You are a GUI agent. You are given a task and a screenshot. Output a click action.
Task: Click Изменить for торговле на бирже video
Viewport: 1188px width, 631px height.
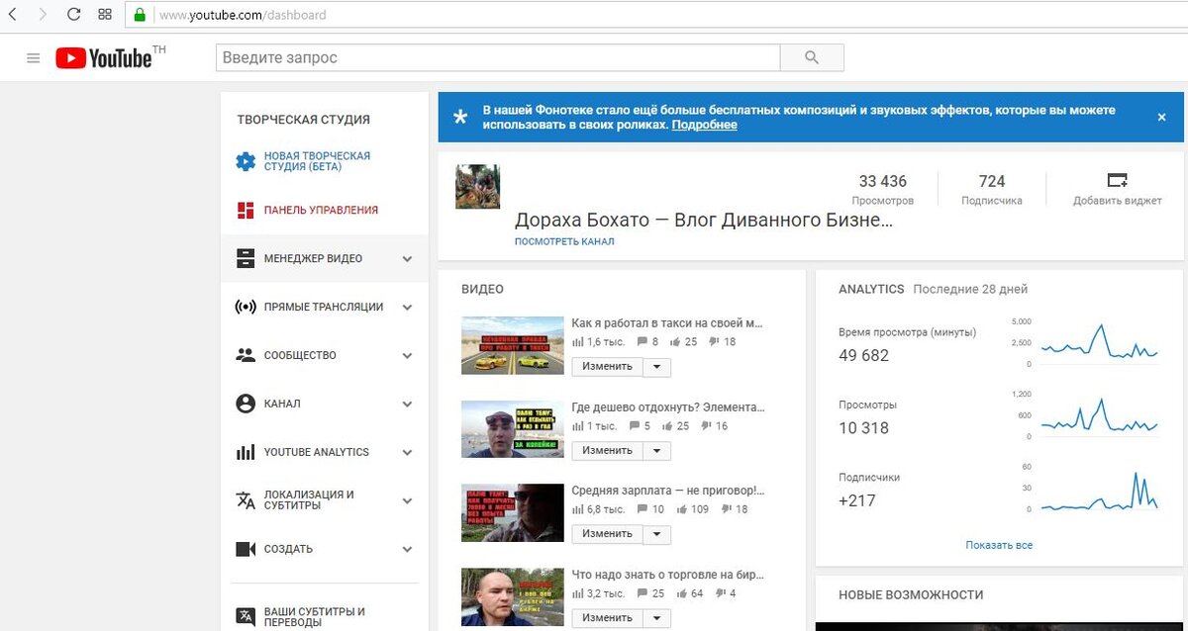(x=607, y=618)
